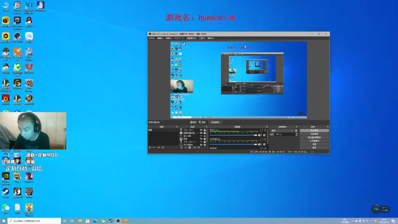Increase transition duration with spinner arrow

[x=297, y=133]
